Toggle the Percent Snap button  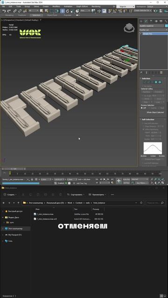[x=120, y=11]
